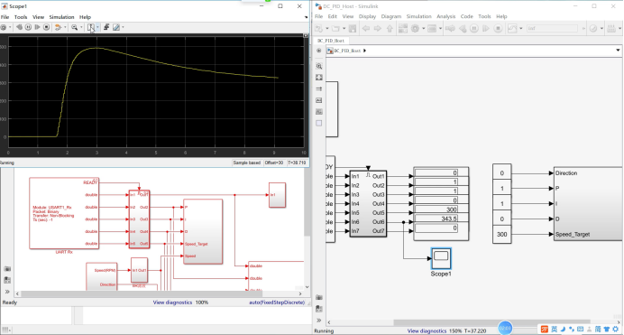Save model with Simulink toolbar disk icon

click(353, 28)
